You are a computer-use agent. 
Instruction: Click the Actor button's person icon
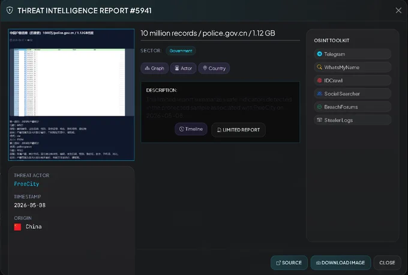[x=176, y=68]
